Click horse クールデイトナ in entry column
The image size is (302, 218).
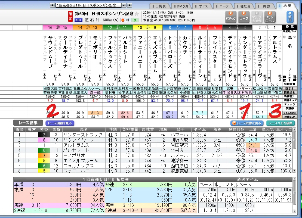click(65, 52)
